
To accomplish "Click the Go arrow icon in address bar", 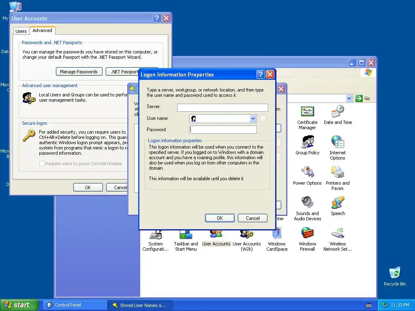I will point(359,98).
